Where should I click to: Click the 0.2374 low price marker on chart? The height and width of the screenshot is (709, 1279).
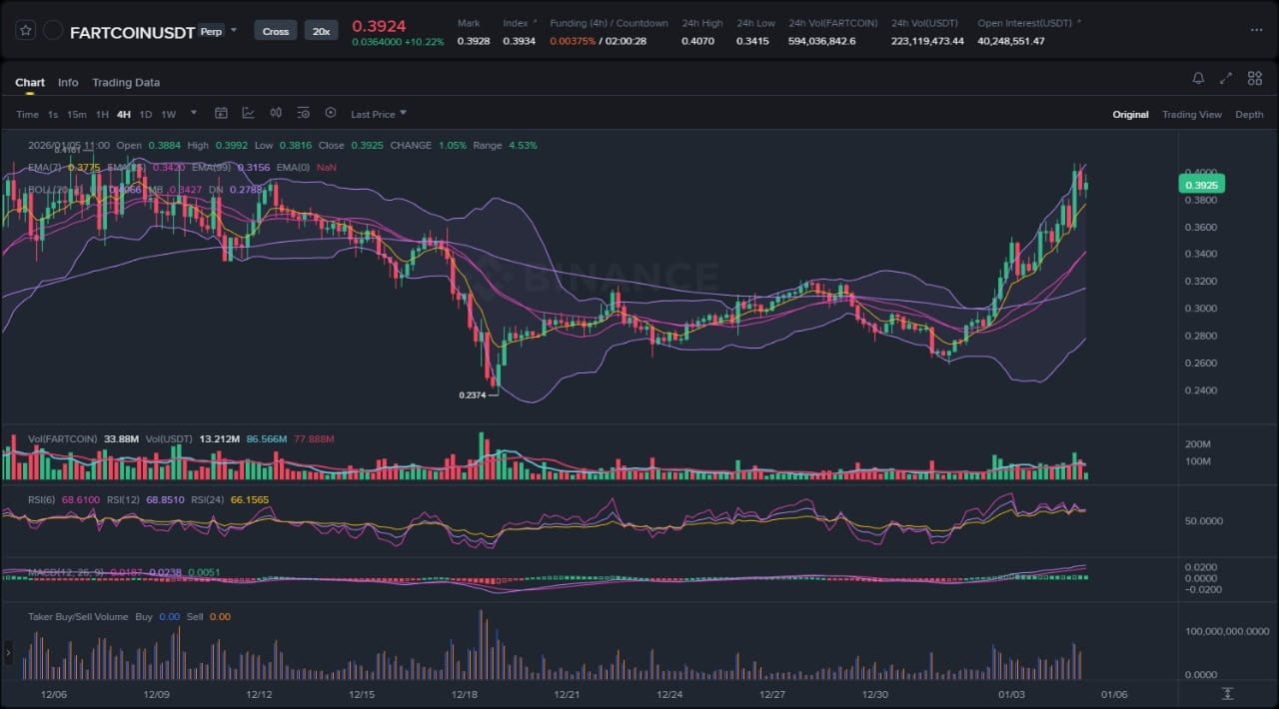[473, 395]
